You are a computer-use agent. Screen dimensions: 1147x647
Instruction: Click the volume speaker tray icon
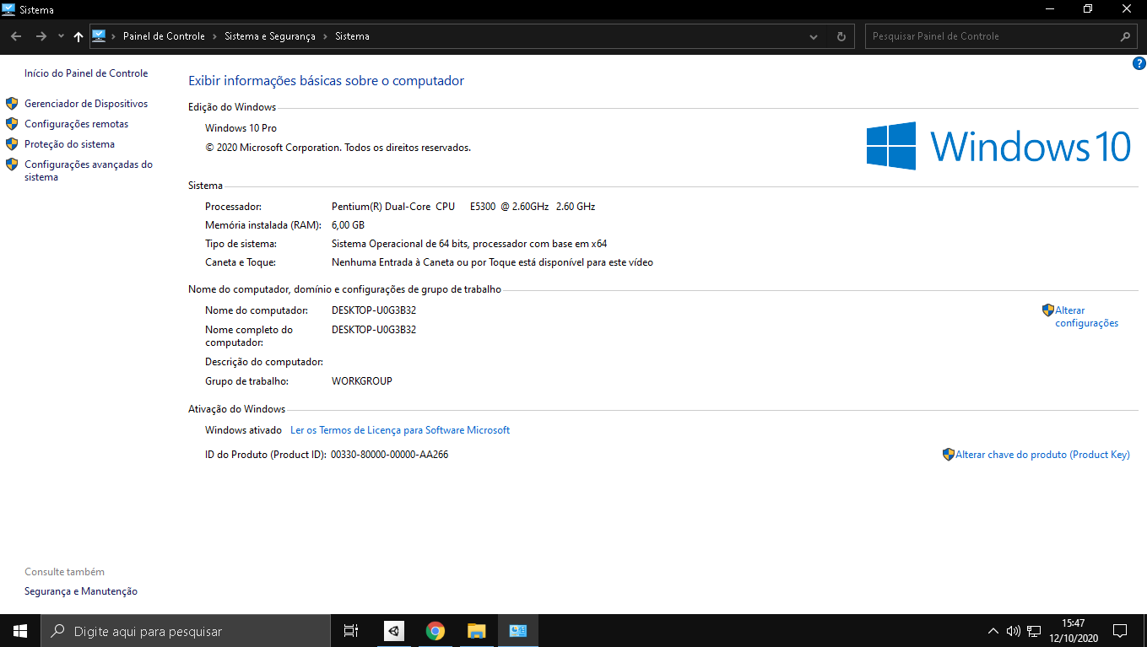1013,631
